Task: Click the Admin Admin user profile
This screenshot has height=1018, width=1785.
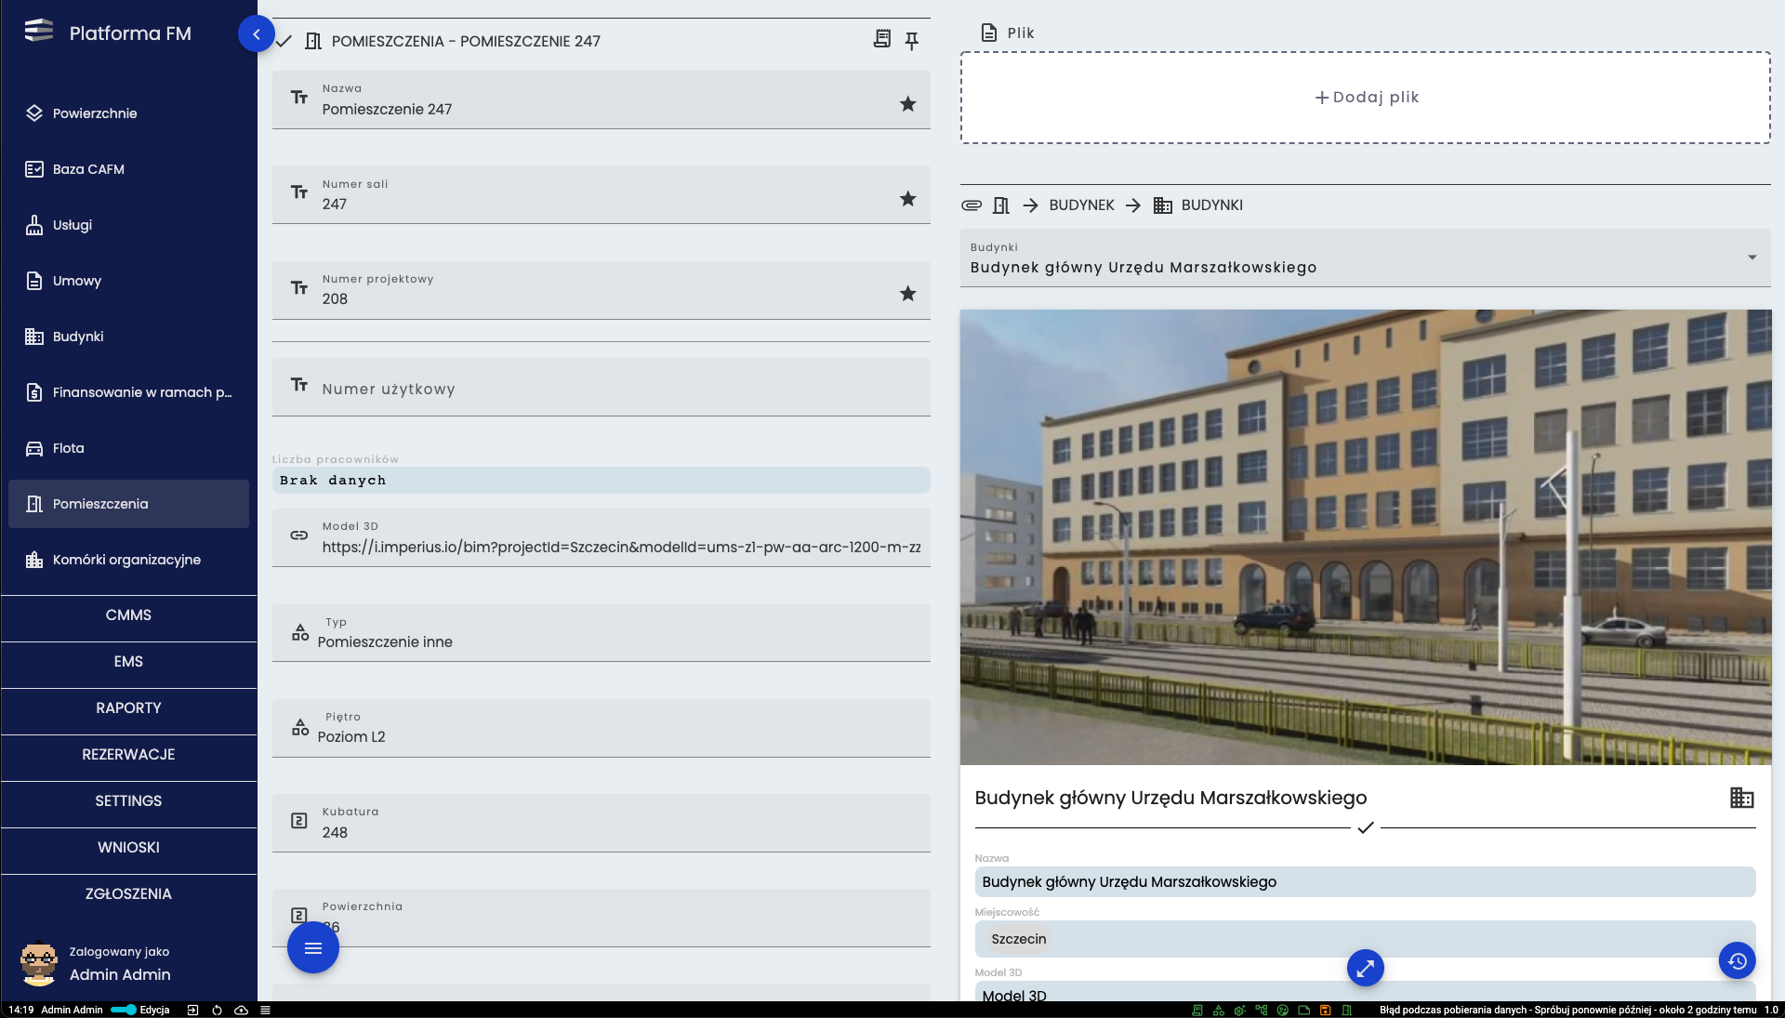Action: point(98,964)
